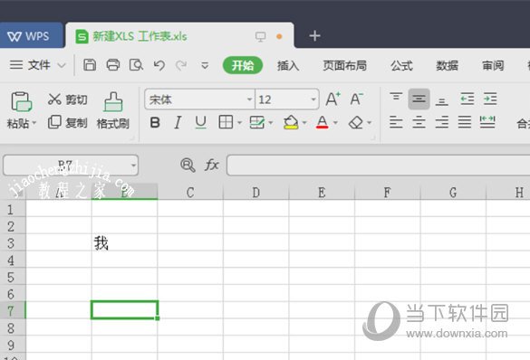
Task: Toggle Bold formatting
Action: click(x=155, y=122)
